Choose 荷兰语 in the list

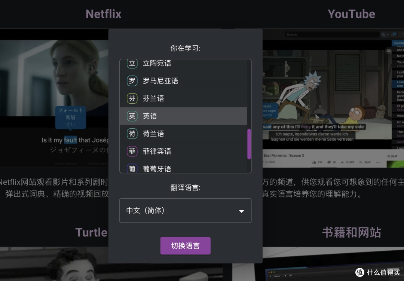click(x=183, y=134)
